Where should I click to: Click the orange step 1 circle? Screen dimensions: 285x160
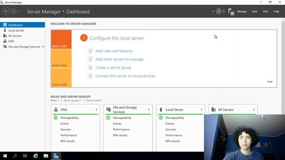[x=84, y=38]
